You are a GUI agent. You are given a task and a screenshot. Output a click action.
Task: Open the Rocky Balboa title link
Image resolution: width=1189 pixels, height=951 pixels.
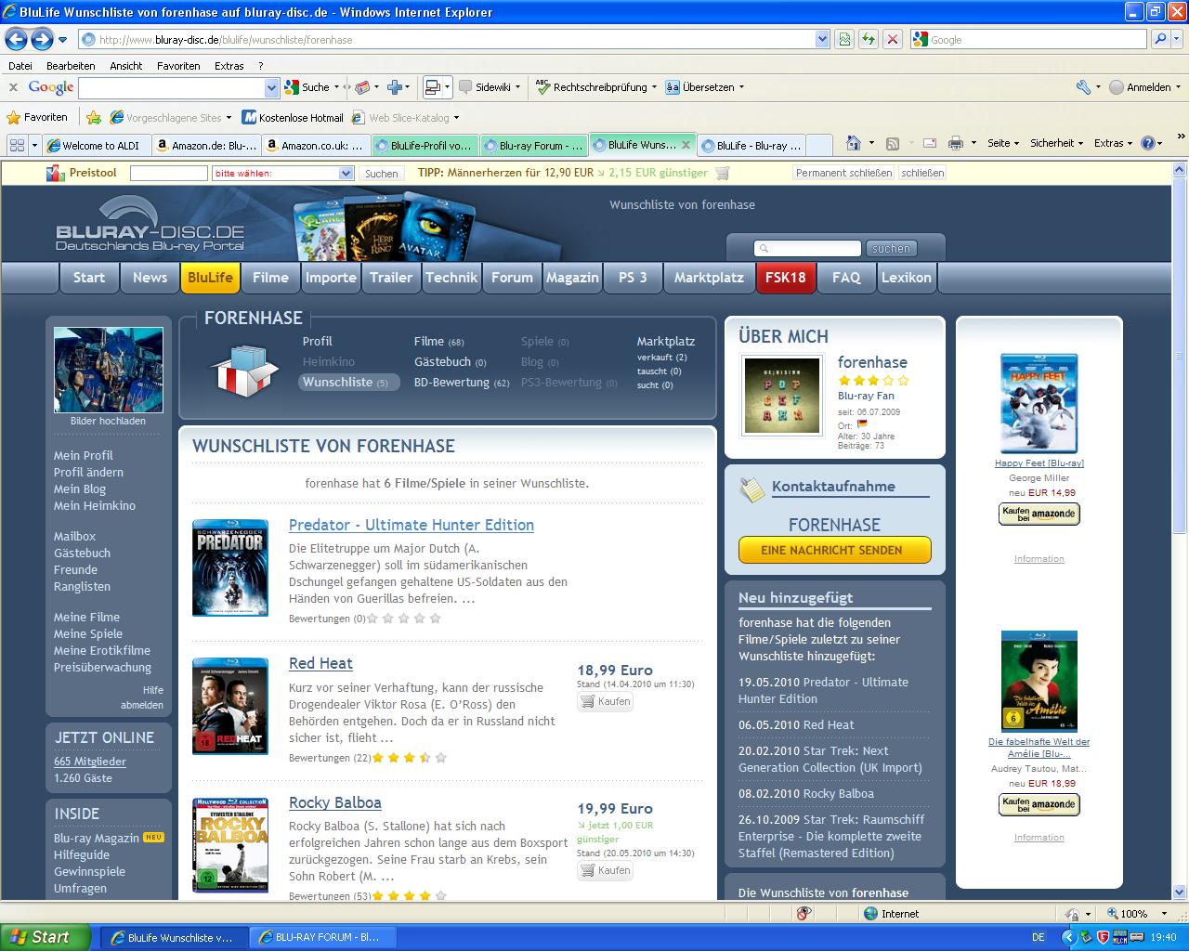click(335, 802)
